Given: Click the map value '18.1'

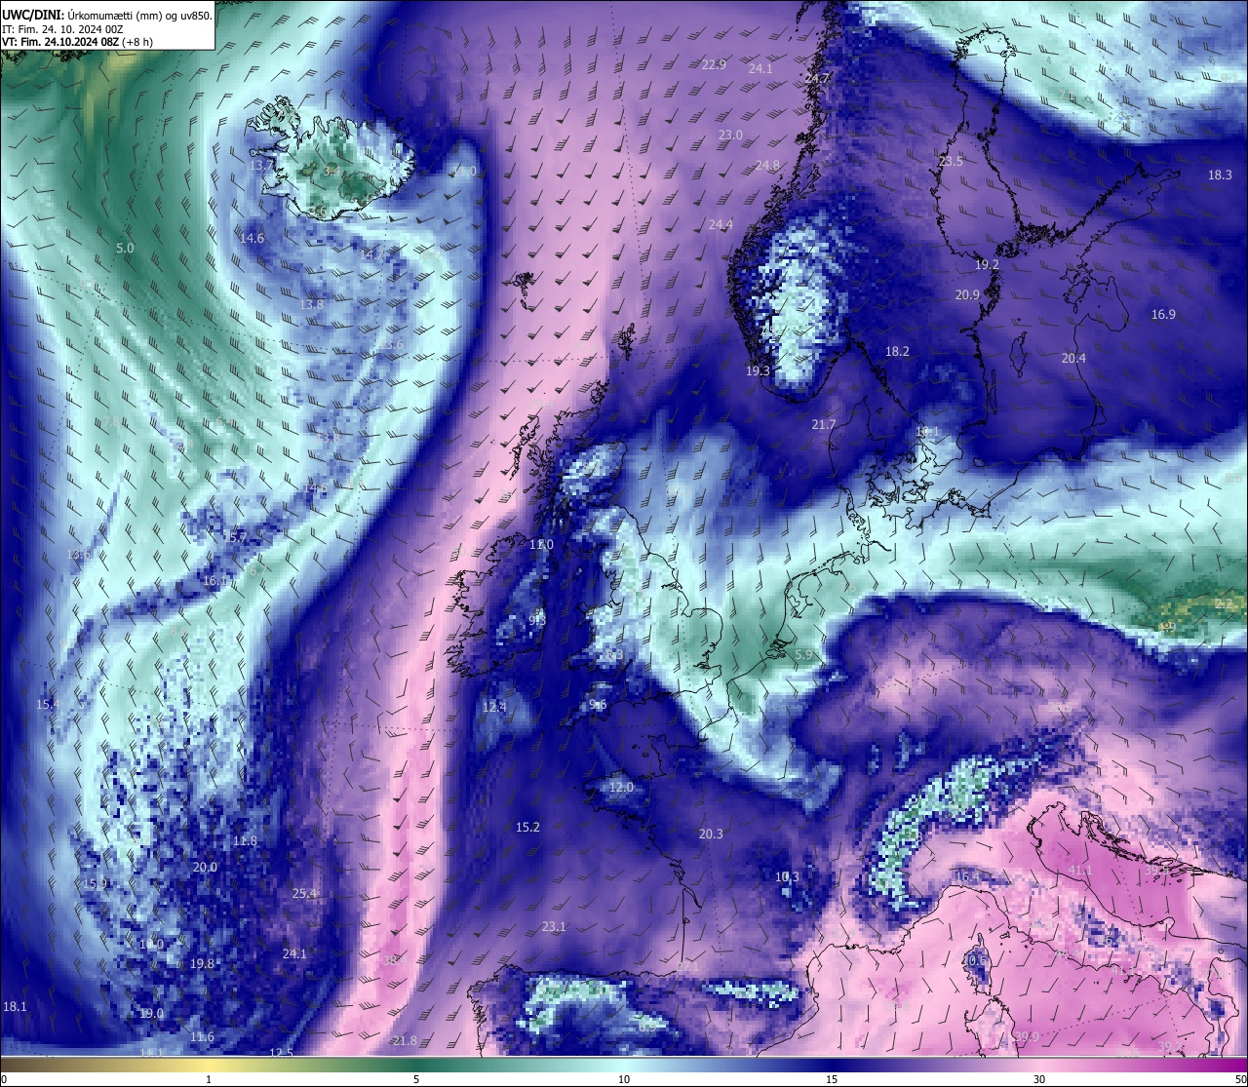Looking at the screenshot, I should (x=15, y=1005).
